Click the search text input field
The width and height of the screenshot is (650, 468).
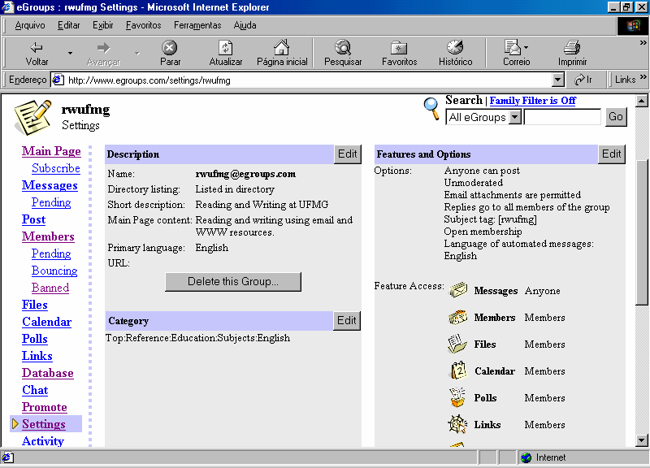tap(562, 117)
